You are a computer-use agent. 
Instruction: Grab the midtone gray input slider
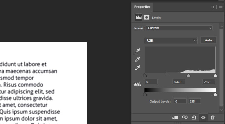[x=188, y=75]
